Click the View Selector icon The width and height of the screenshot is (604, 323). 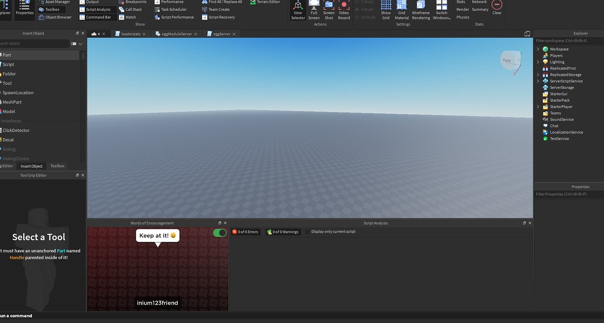(298, 9)
